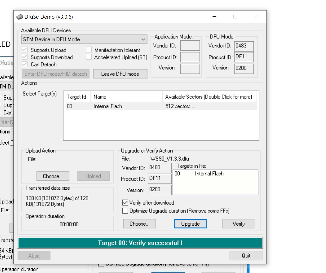Click the Available Sectors column header
The width and height of the screenshot is (326, 273).
[x=208, y=97]
